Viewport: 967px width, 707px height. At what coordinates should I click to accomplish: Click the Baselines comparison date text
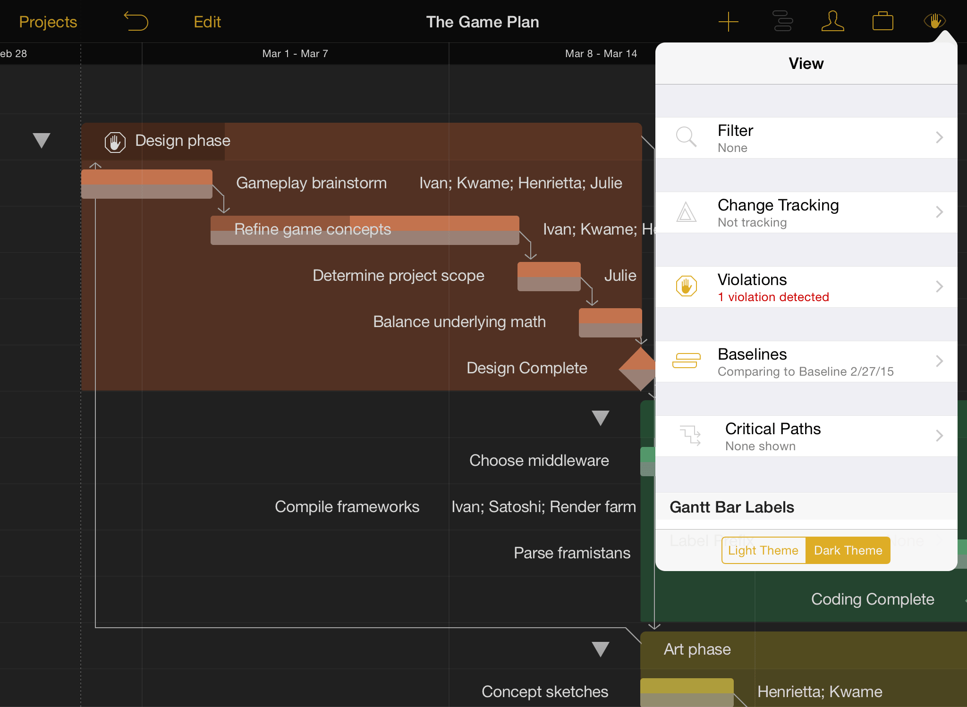coord(808,371)
